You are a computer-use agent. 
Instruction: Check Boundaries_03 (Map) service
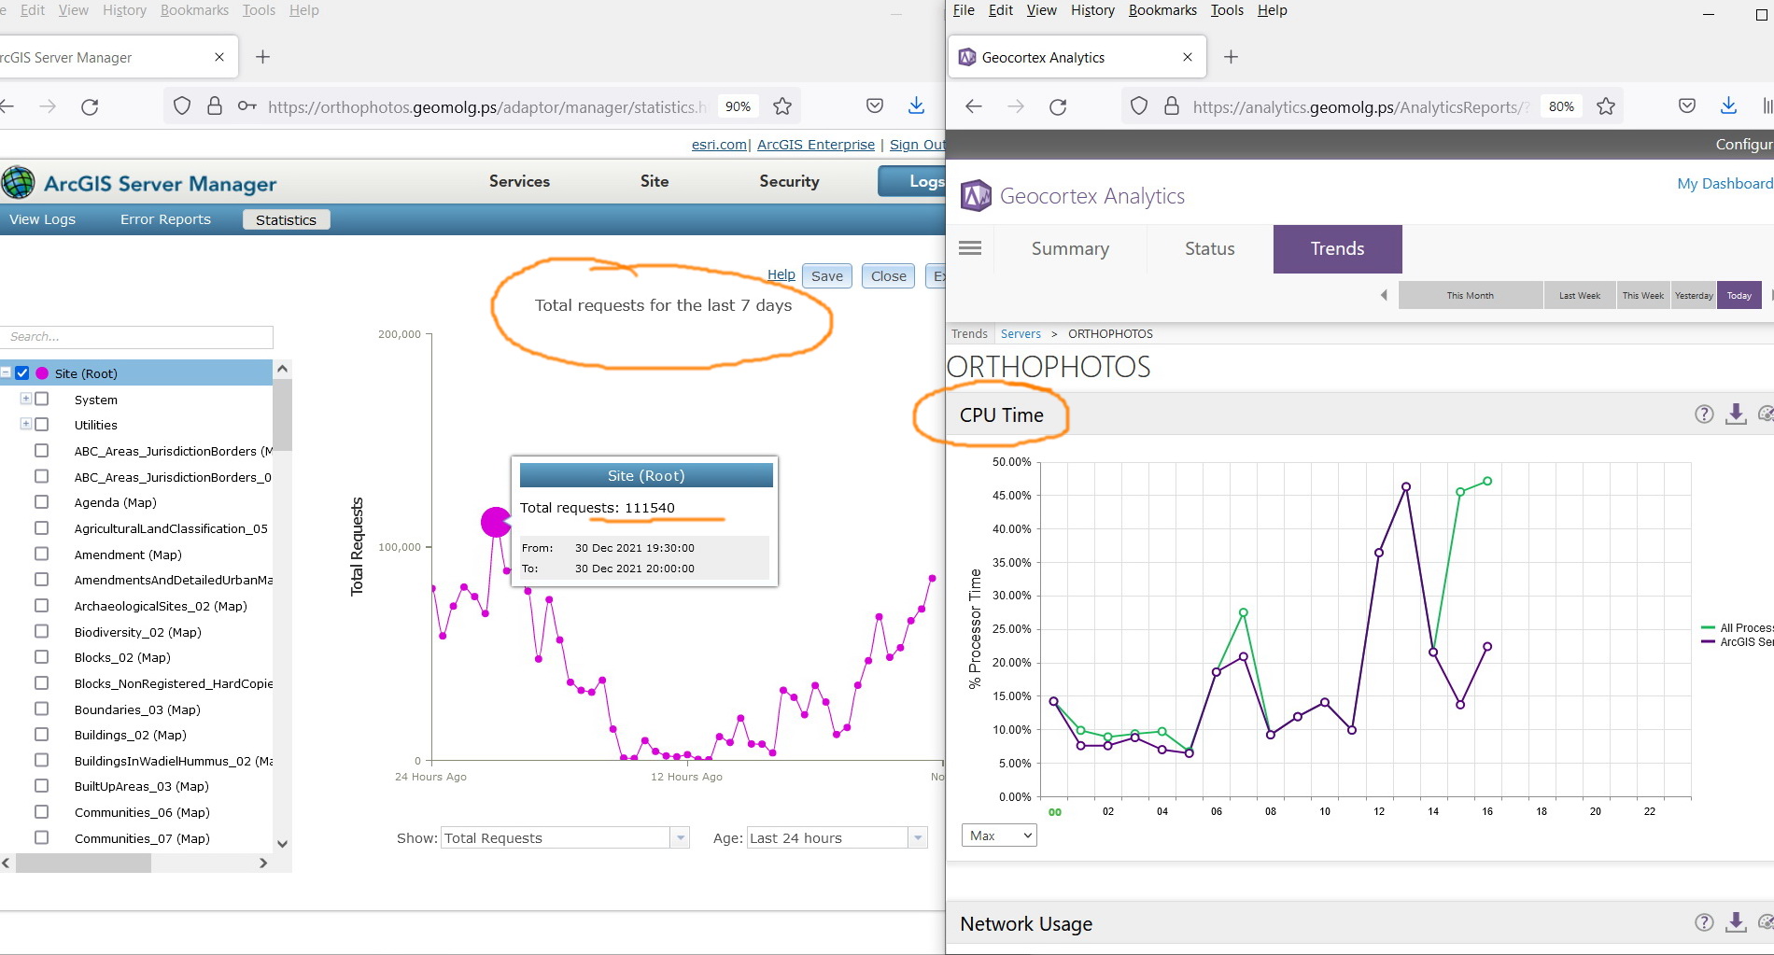(x=42, y=709)
